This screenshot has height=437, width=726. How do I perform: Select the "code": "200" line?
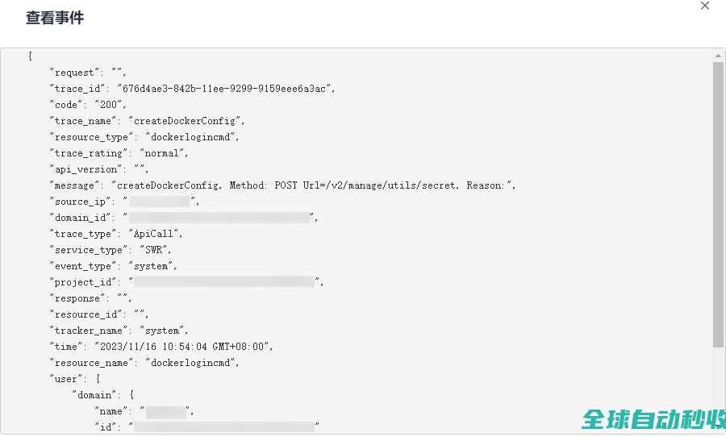[x=87, y=105]
